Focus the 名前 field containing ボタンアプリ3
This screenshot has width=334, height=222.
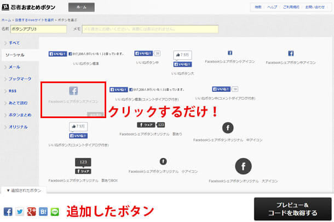38,29
